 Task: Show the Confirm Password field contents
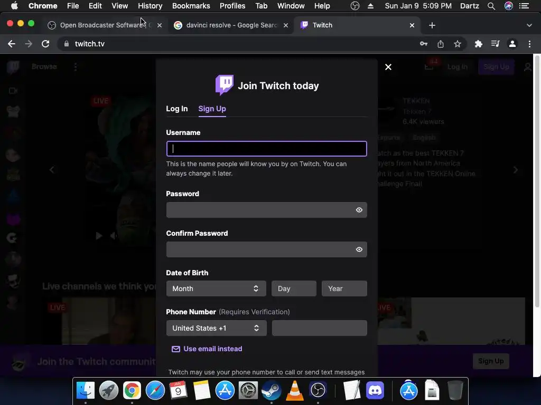[359, 249]
